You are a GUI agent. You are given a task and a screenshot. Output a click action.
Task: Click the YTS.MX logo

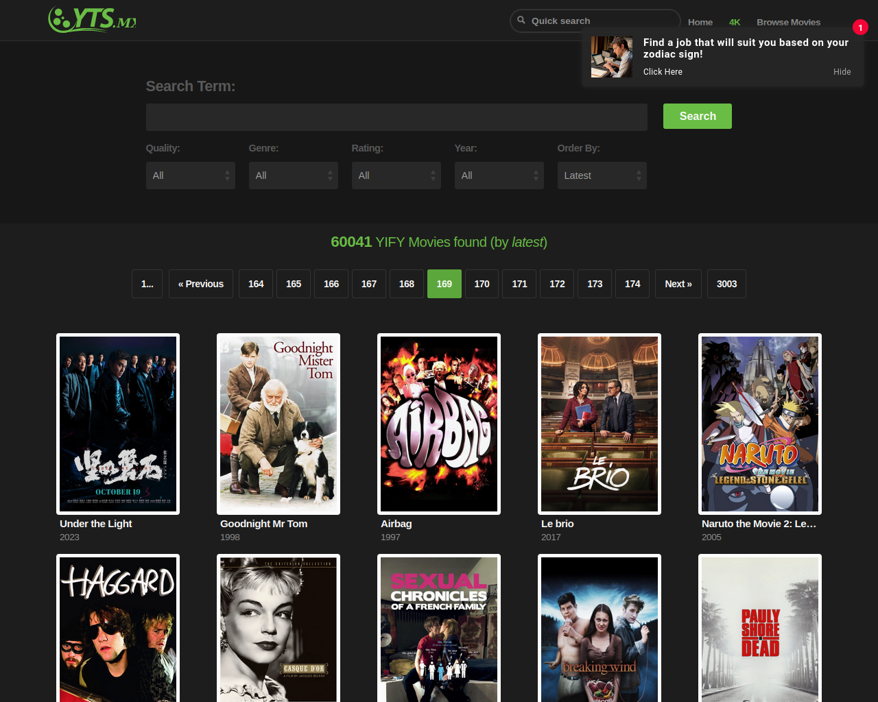tap(92, 19)
